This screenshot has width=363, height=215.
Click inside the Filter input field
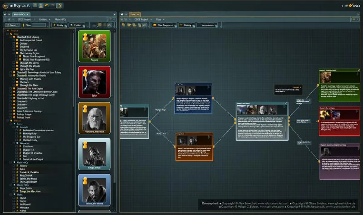point(39,25)
